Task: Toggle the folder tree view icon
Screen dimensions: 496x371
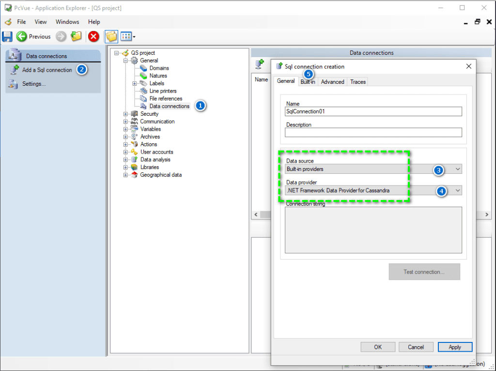Action: point(111,36)
